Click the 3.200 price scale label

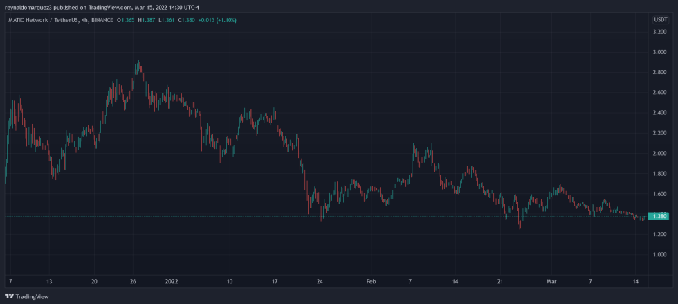[x=660, y=32]
